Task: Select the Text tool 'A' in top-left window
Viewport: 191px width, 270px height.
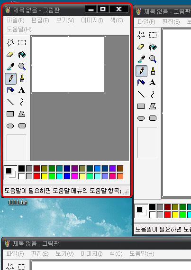Action: pos(22,90)
